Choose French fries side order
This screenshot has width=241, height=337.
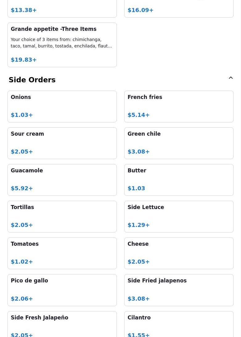point(179,106)
